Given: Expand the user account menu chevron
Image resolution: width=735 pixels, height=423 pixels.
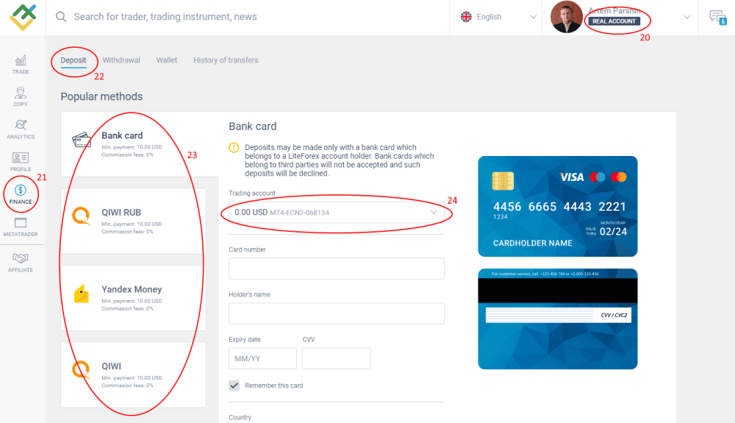Looking at the screenshot, I should pos(687,17).
